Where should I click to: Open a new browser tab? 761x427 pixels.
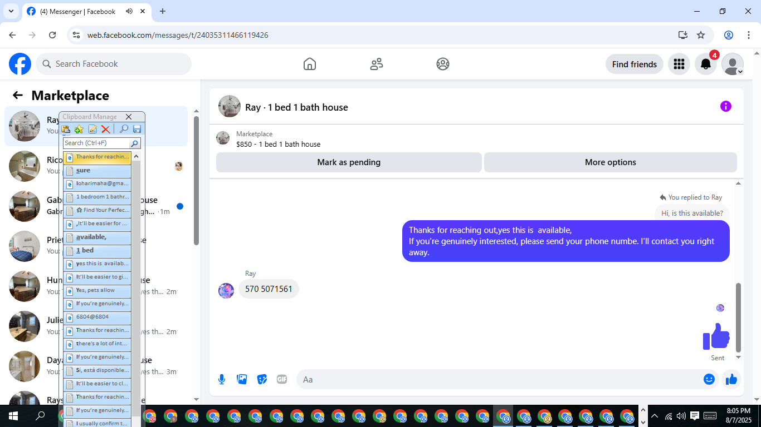tap(163, 11)
